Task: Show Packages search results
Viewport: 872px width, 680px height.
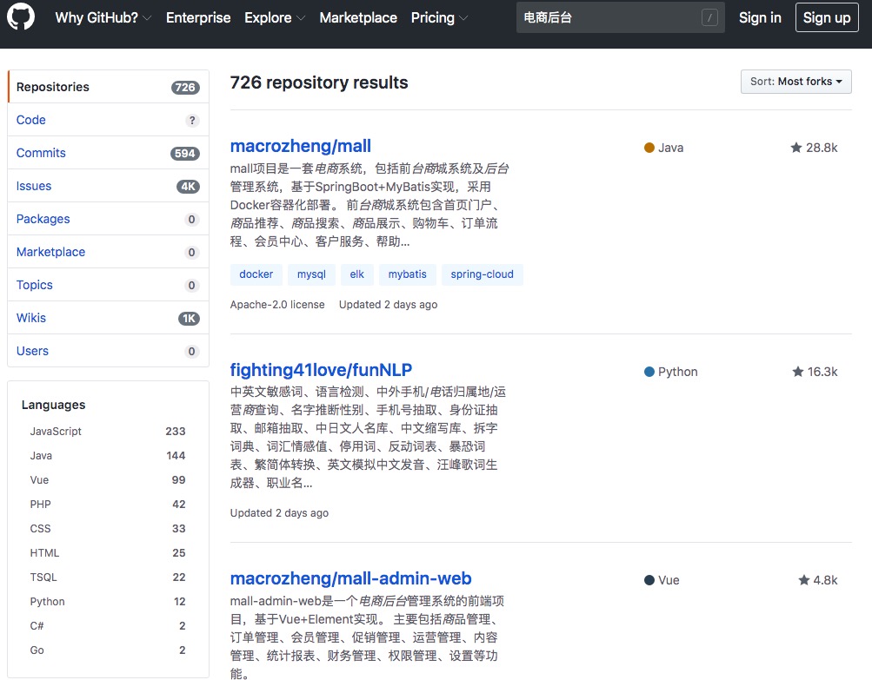Action: [109, 219]
